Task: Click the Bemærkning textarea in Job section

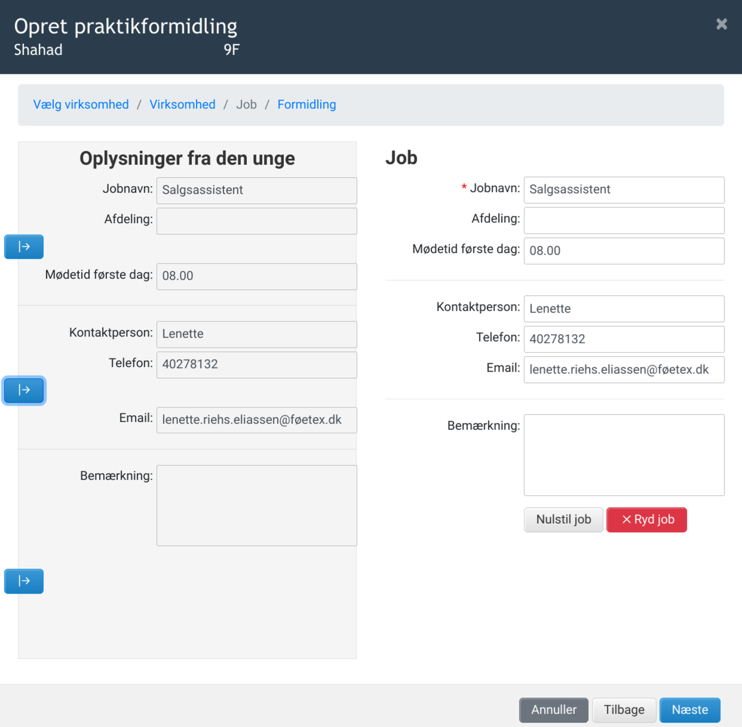Action: [x=624, y=455]
